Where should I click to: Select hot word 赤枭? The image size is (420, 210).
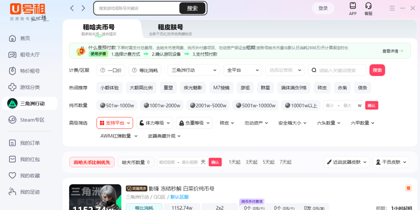[342, 88]
